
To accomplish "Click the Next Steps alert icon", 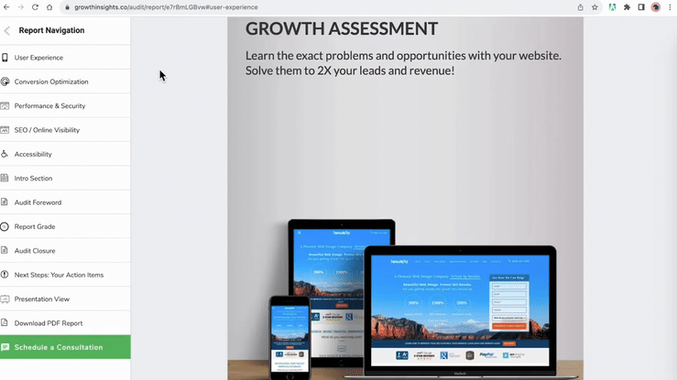I will (5, 275).
